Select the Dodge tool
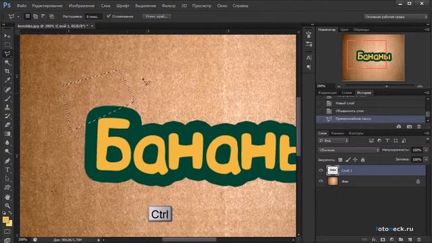This screenshot has height=243, width=432. tap(7, 151)
